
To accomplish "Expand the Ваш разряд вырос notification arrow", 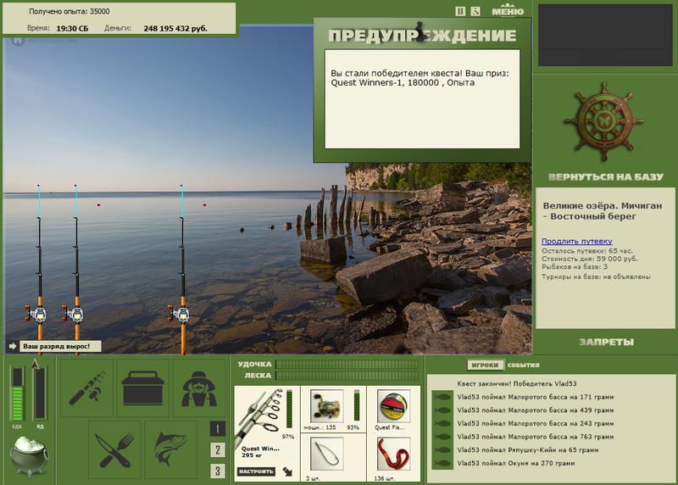I will [13, 346].
